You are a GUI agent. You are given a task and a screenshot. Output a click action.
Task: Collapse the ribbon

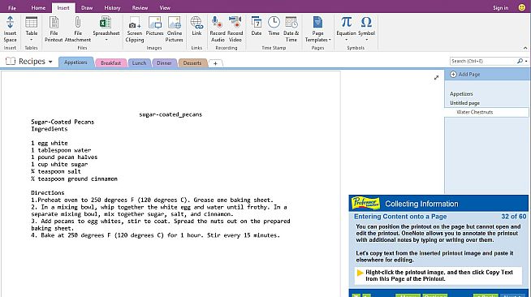click(525, 48)
